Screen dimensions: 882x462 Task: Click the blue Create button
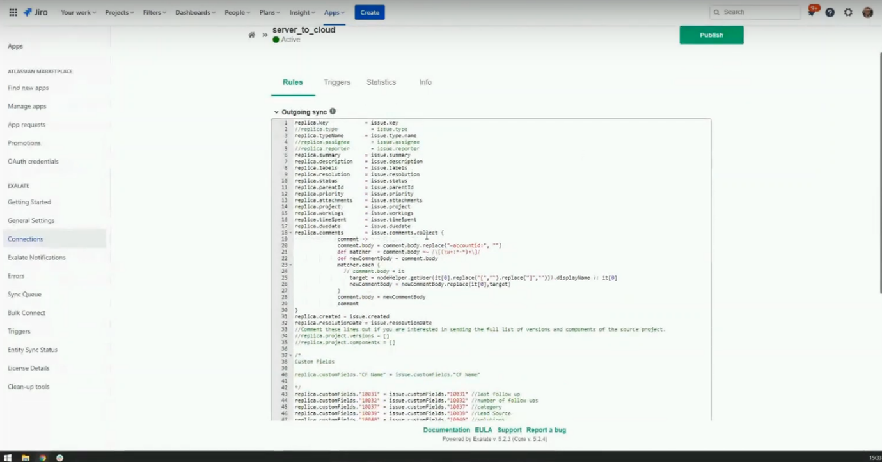coord(370,12)
